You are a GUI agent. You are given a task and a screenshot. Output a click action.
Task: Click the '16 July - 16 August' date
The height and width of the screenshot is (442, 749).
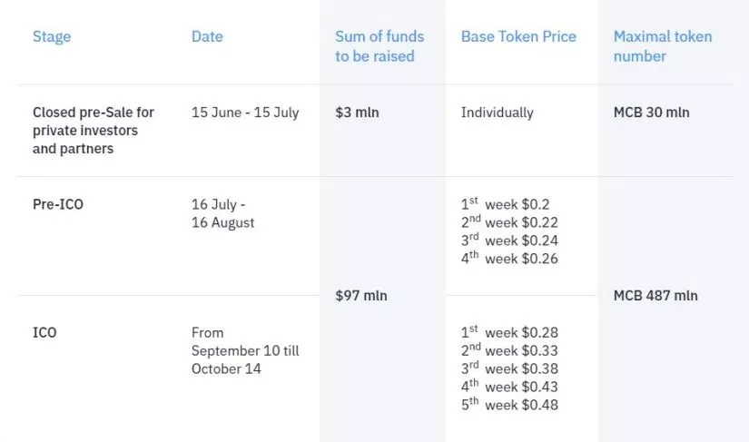click(x=223, y=214)
